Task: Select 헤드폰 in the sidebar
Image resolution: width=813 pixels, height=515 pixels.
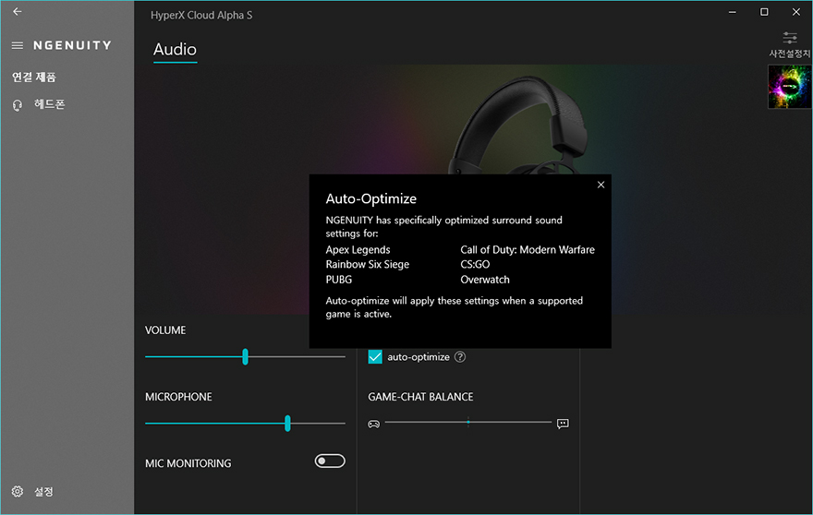Action: (49, 104)
